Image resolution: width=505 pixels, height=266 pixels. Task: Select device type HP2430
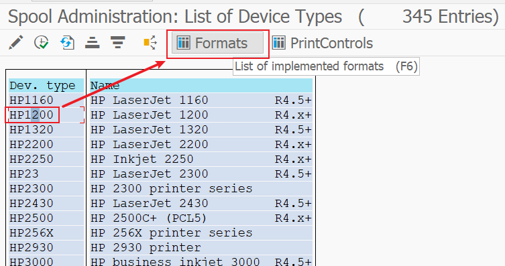tap(32, 204)
